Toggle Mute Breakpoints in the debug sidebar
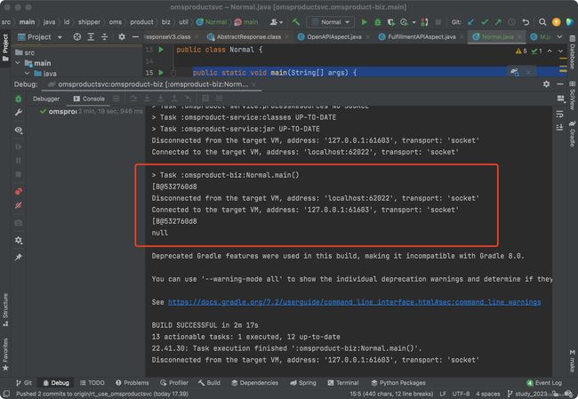The height and width of the screenshot is (399, 578). click(x=19, y=205)
